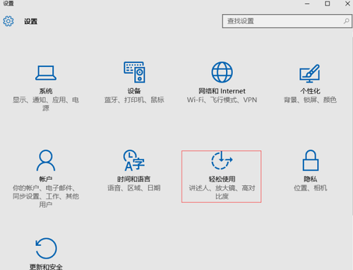This screenshot has width=353, height=270.
Task: Click the 语音、区域、日期 description
Action: pyautogui.click(x=134, y=188)
